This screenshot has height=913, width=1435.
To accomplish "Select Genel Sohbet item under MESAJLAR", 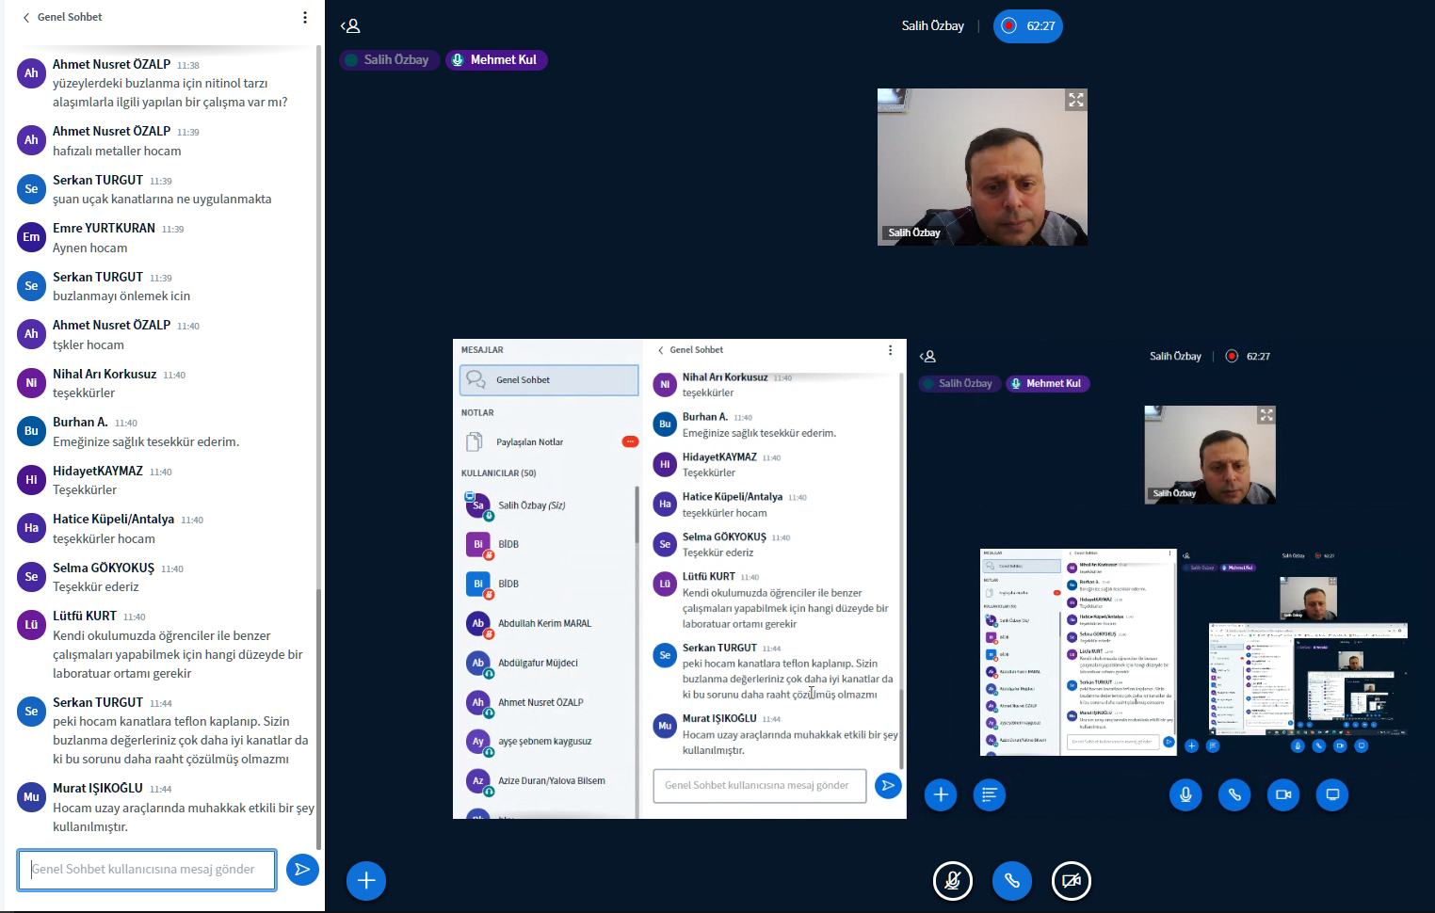I will (x=548, y=380).
